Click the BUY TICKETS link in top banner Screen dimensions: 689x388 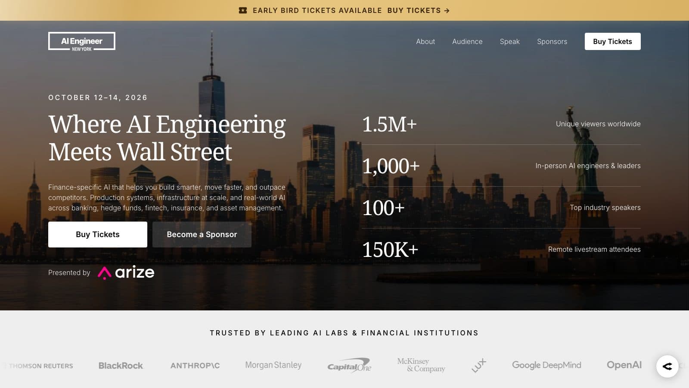point(418,10)
